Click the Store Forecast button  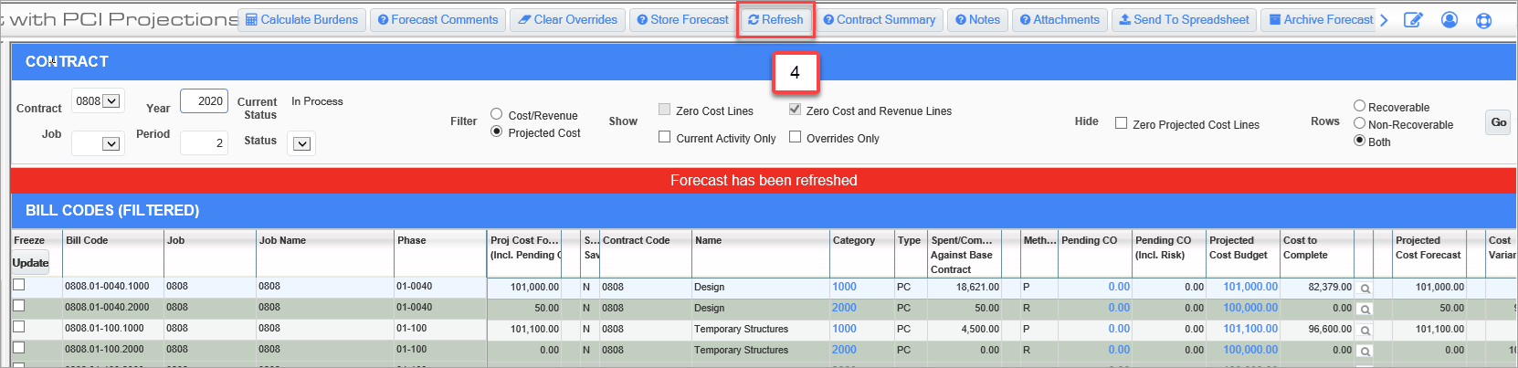(682, 20)
